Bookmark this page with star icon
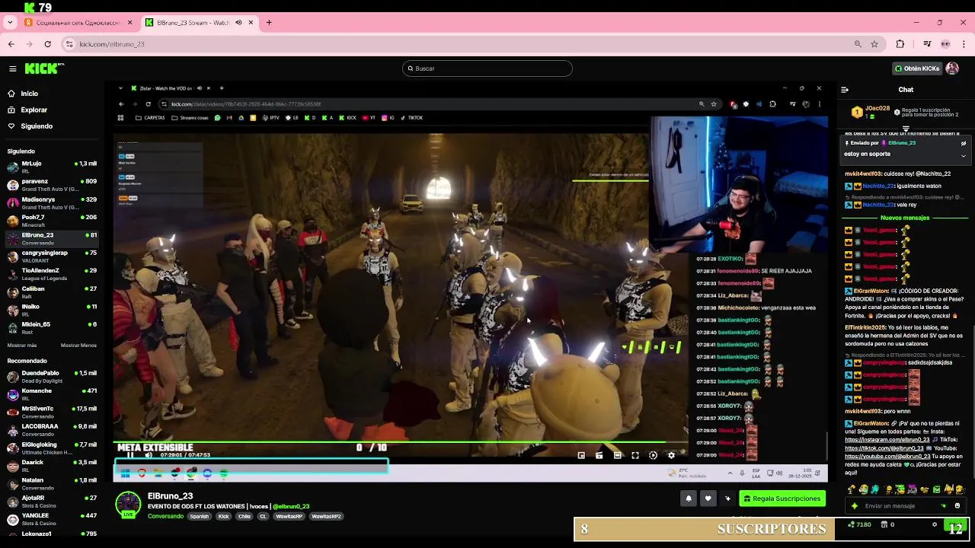 (x=874, y=44)
